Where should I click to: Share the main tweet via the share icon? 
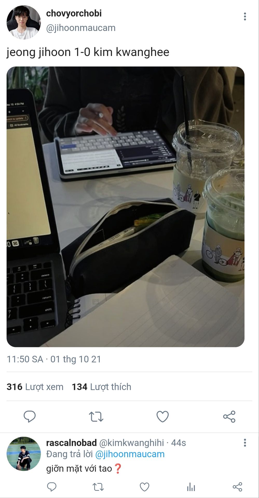click(x=229, y=417)
